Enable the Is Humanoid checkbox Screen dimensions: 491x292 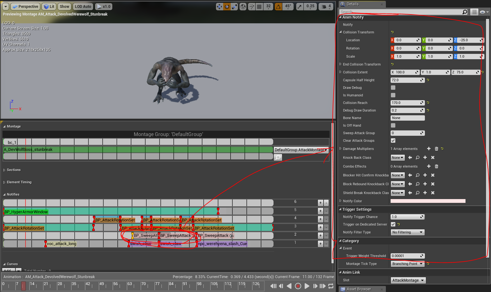(x=393, y=95)
